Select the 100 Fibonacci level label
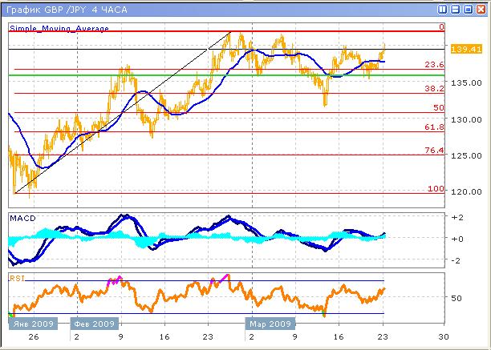This screenshot has height=350, width=491. pos(436,188)
